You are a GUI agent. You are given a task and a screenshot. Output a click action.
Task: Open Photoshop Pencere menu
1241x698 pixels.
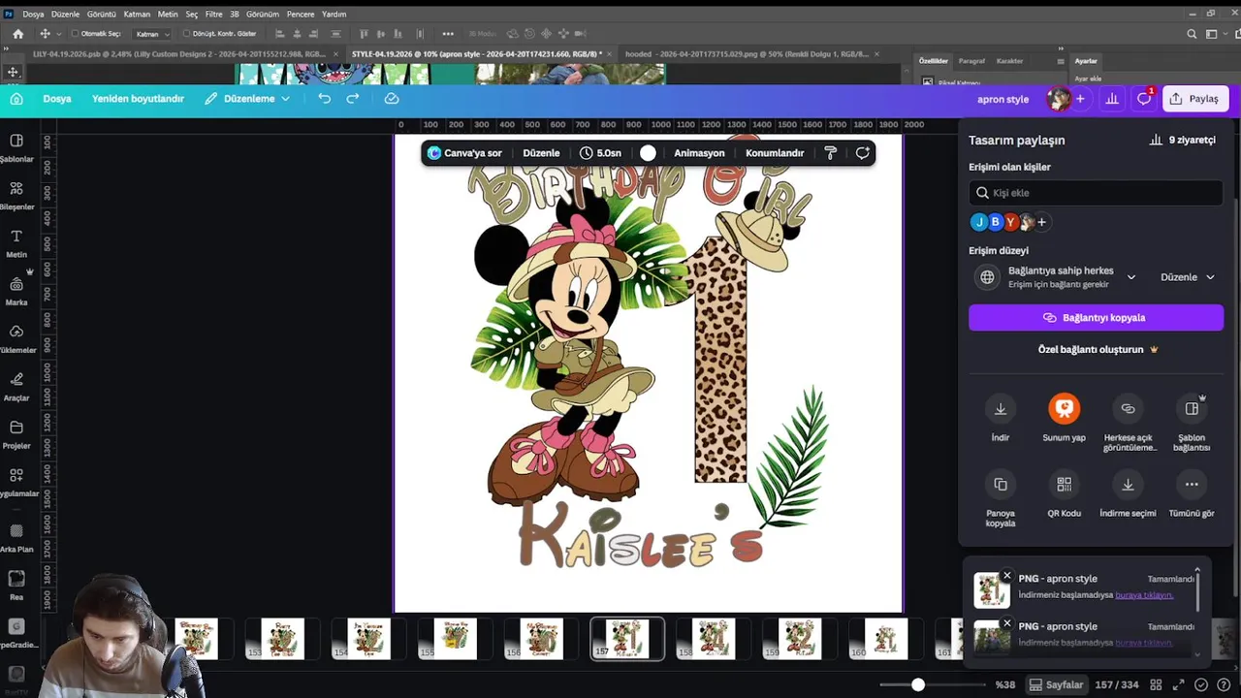(301, 15)
